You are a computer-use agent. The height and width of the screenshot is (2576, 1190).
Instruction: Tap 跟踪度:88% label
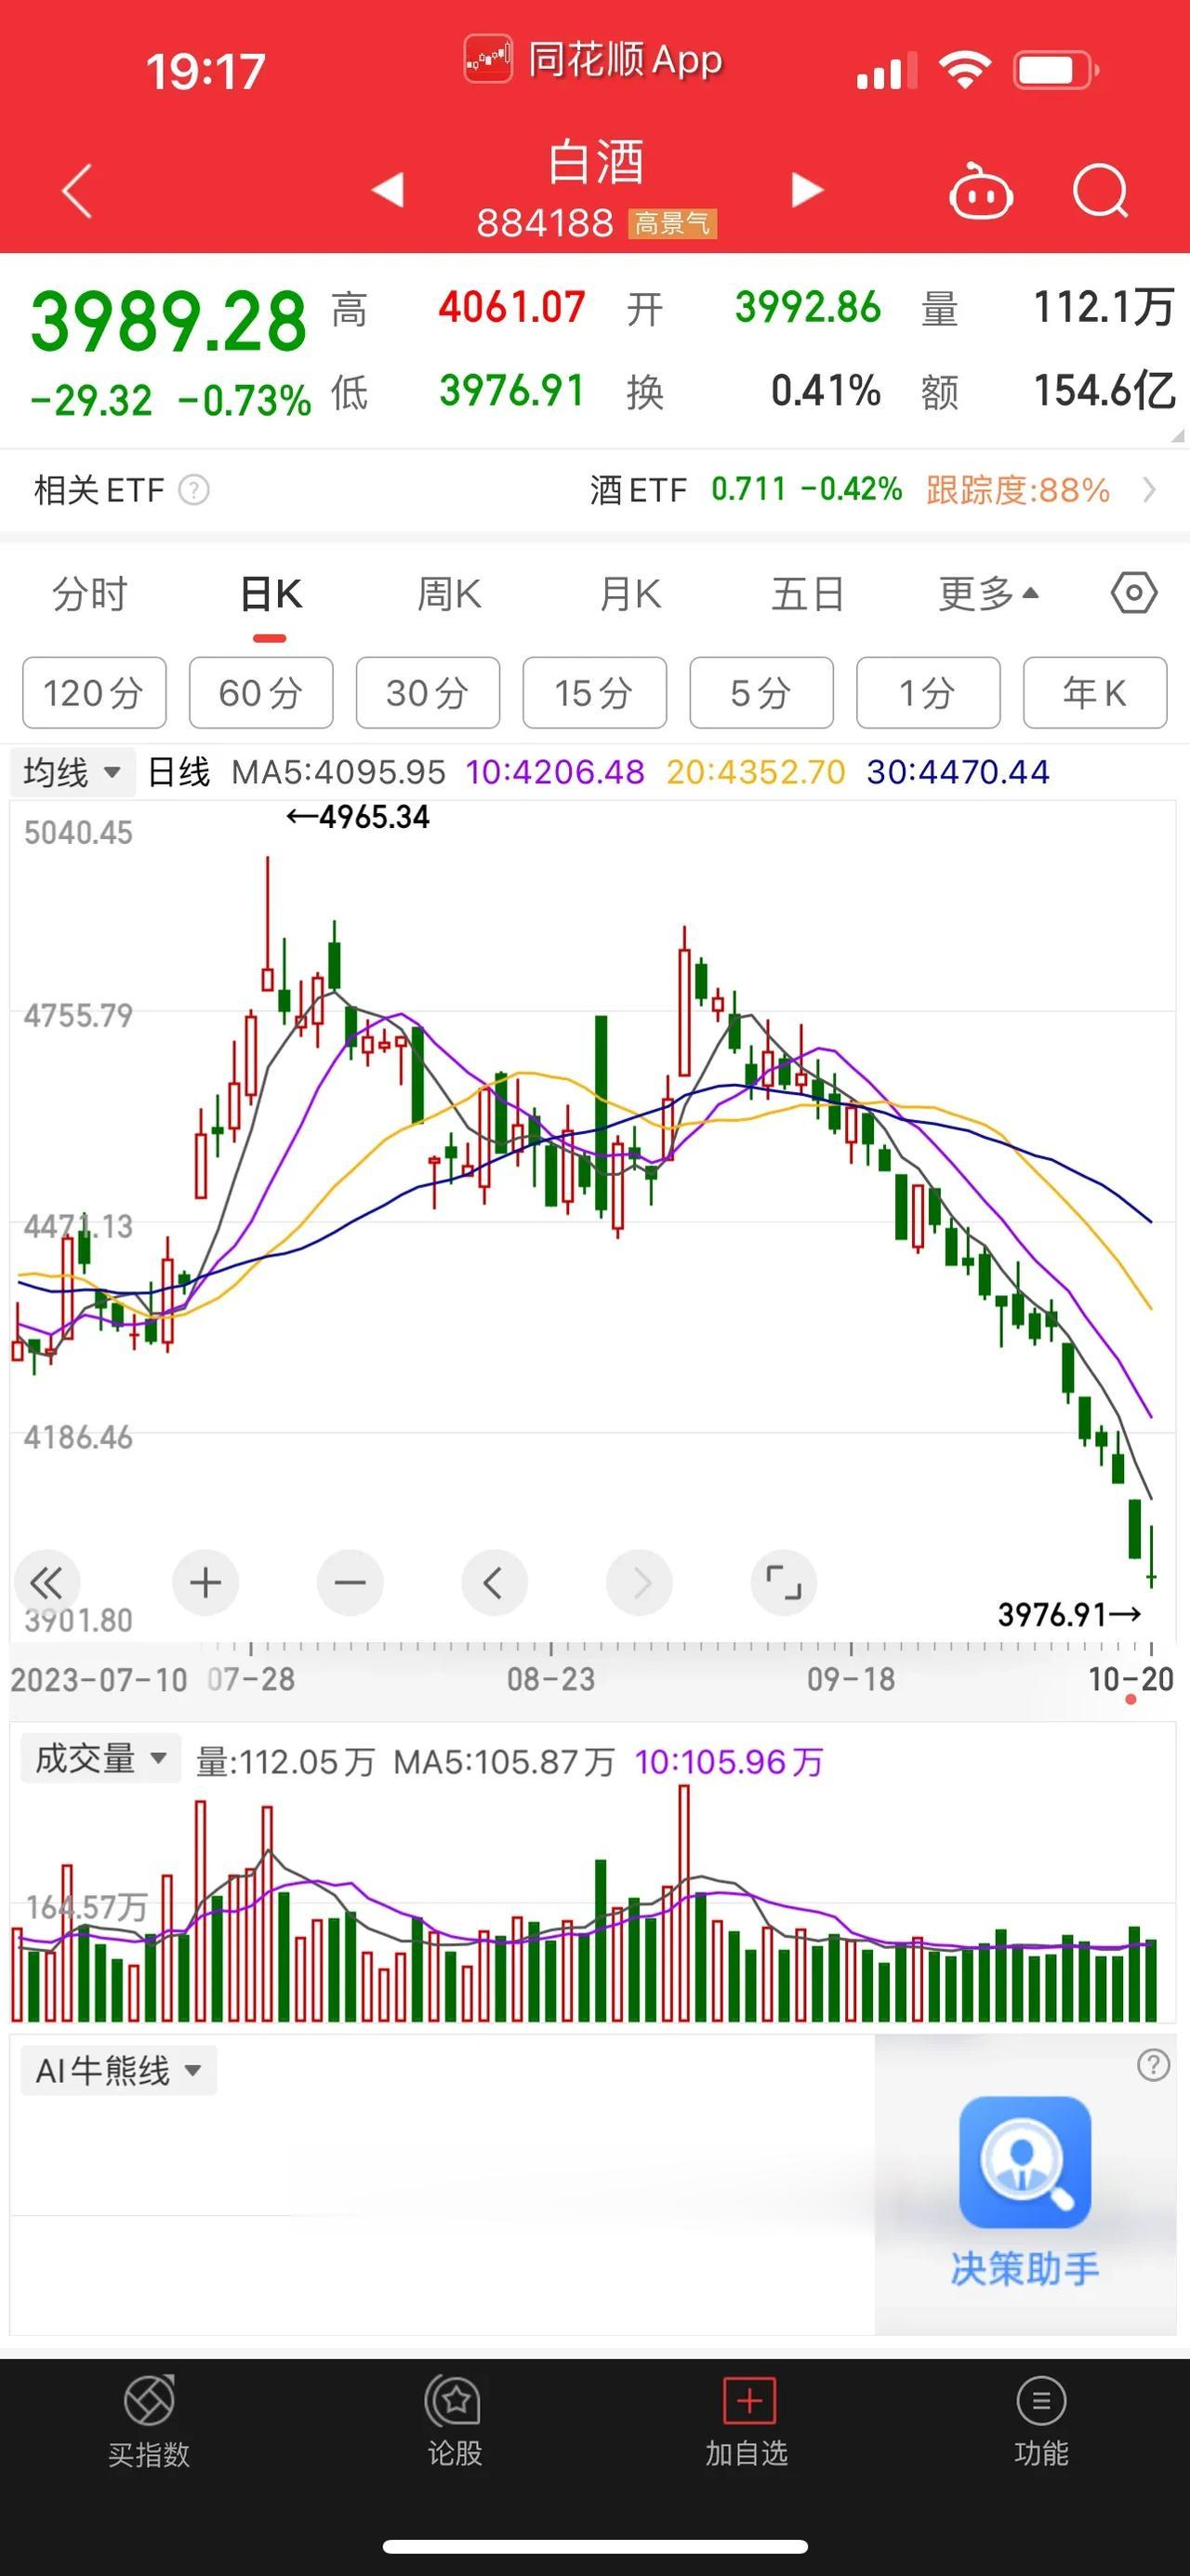[1017, 490]
